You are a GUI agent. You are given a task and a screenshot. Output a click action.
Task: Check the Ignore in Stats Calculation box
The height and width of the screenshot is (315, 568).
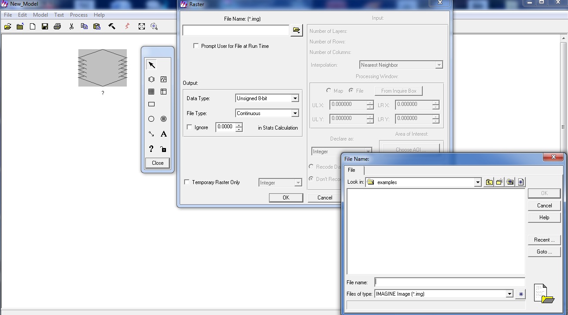189,127
